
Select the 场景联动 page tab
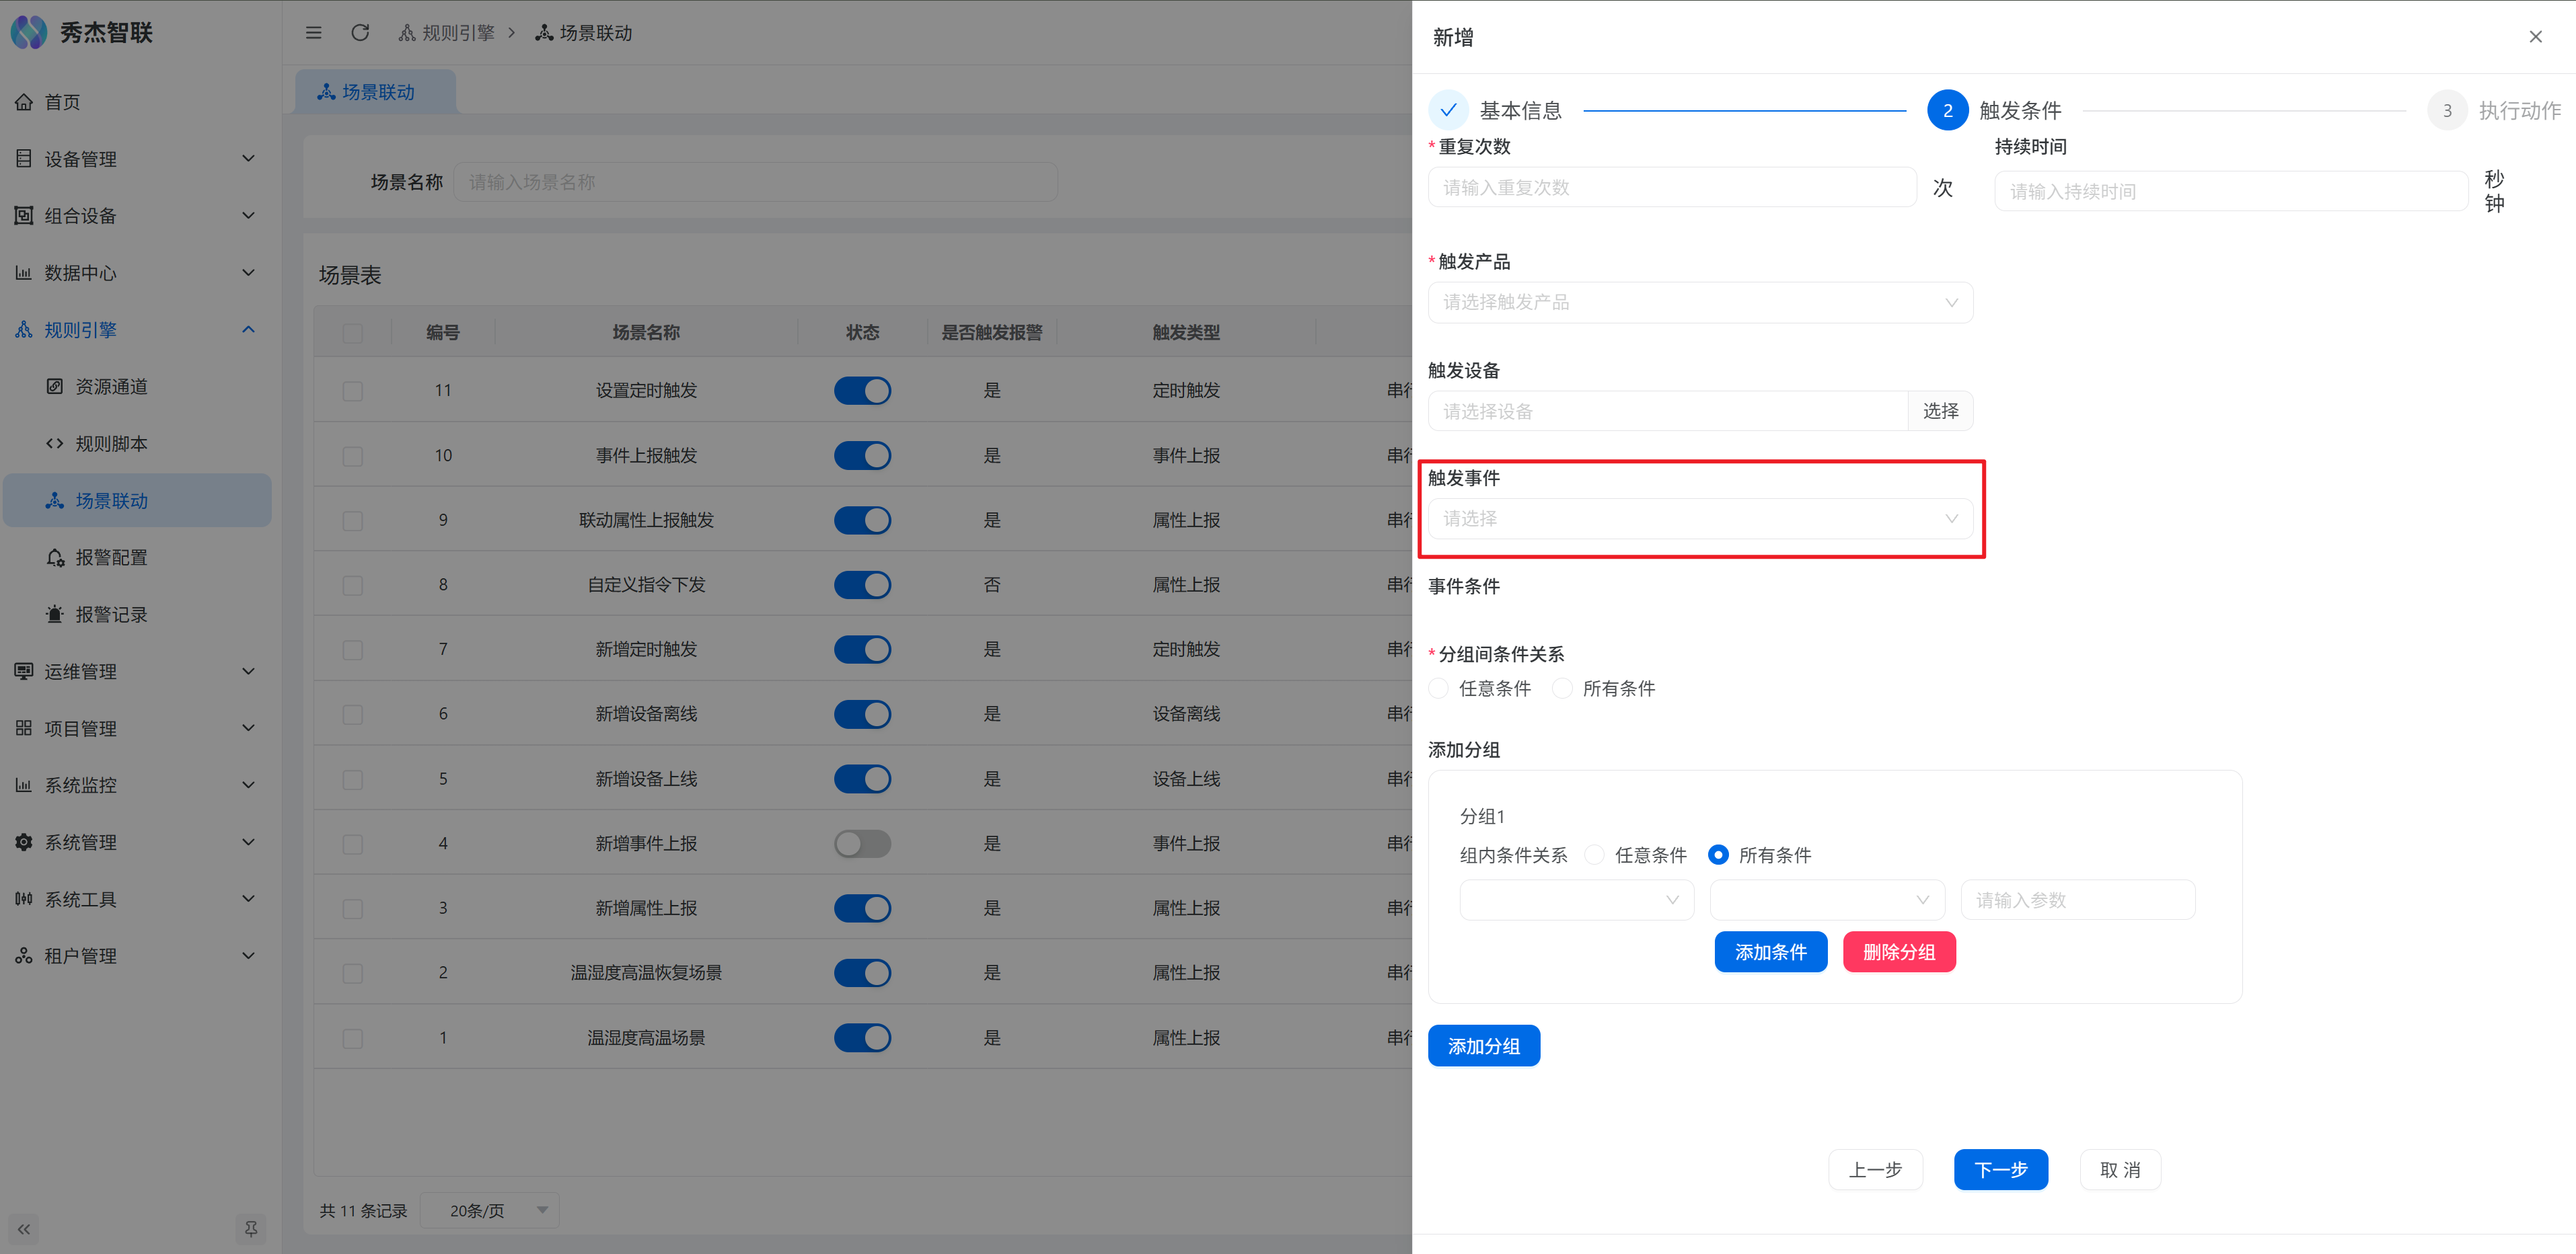point(375,92)
